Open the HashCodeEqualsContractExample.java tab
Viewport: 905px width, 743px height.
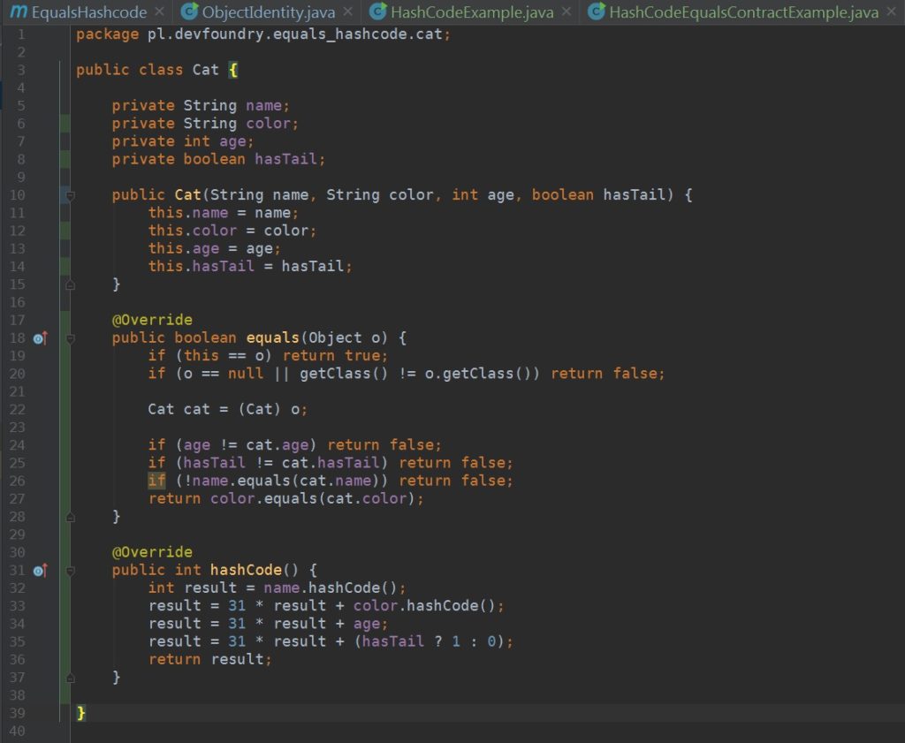coord(744,12)
